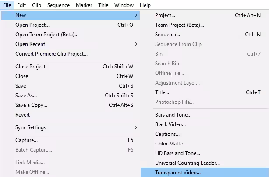Open the Clip menu

(36, 5)
